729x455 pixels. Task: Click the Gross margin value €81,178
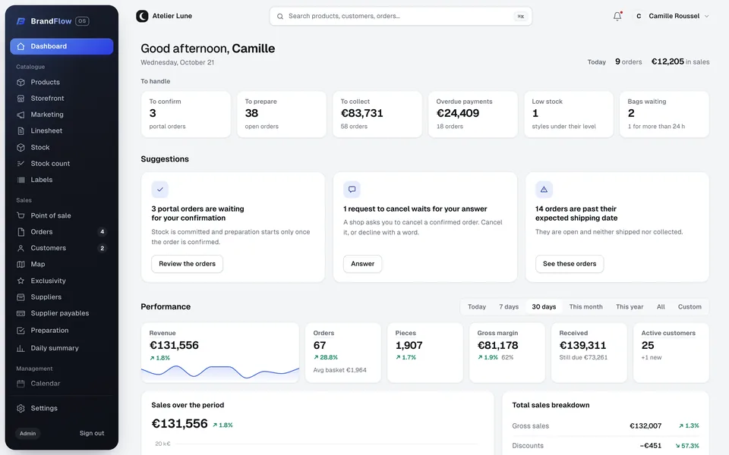click(497, 346)
